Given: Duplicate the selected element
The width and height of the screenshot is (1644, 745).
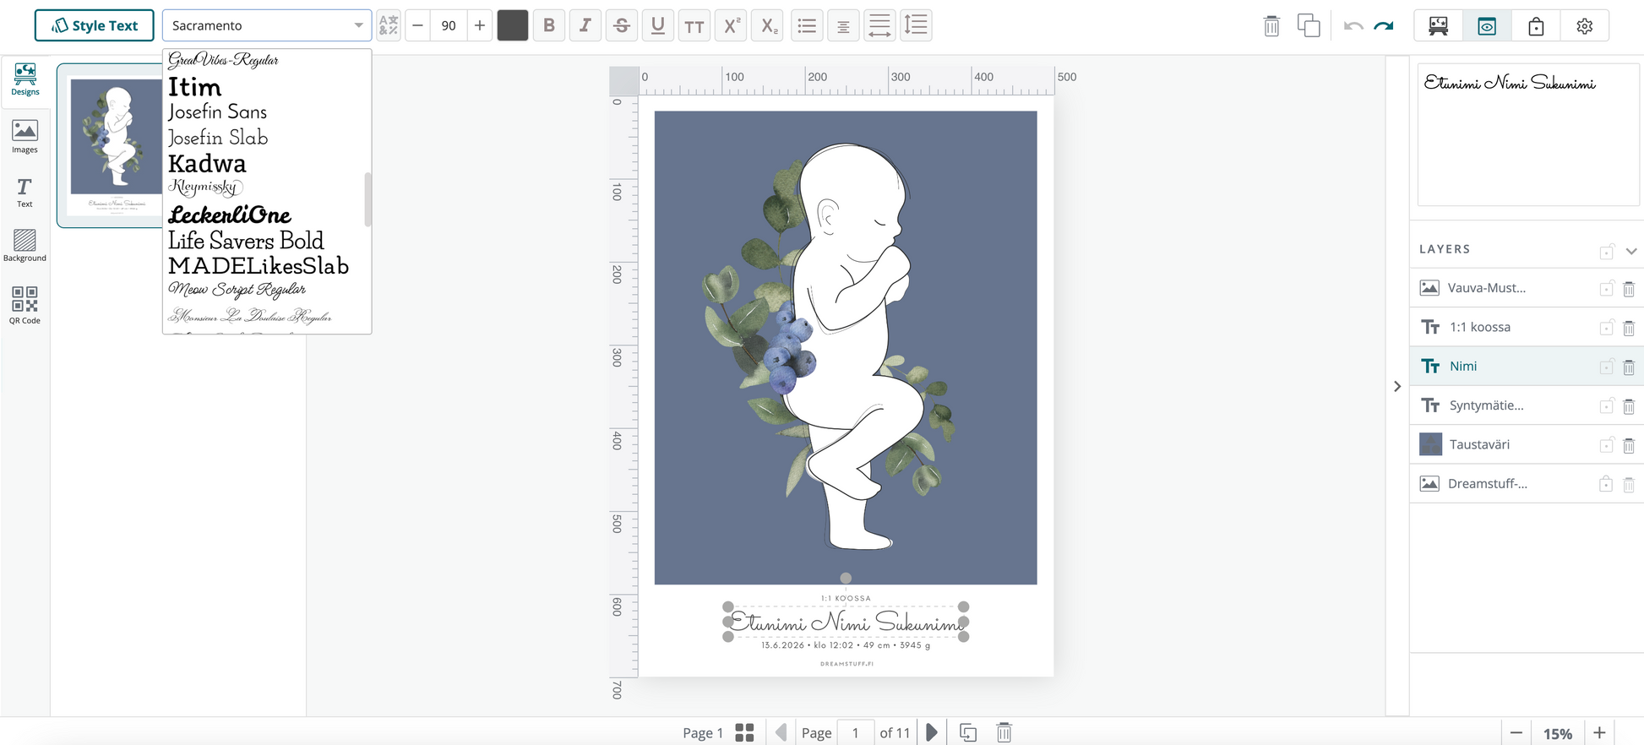Looking at the screenshot, I should click(x=1309, y=25).
